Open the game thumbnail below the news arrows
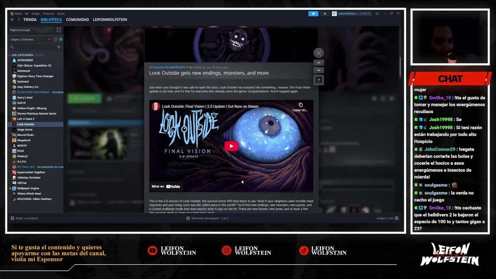This screenshot has width=496, height=279. (319, 80)
